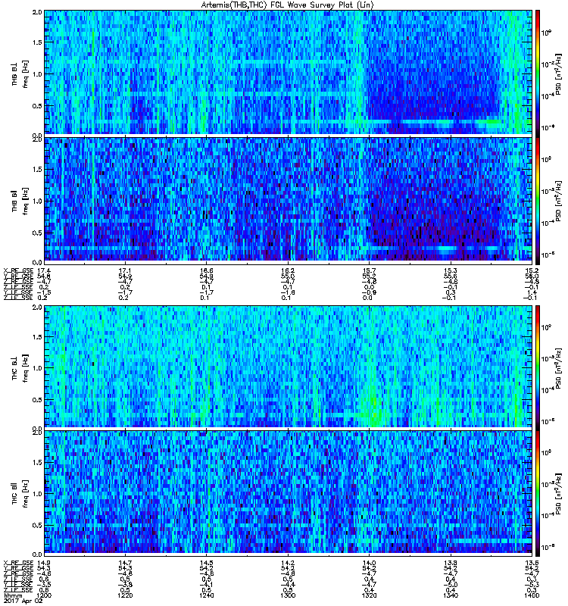Click the color bar beside the THB B-parallel panel
The width and height of the screenshot is (568, 606).
point(538,201)
